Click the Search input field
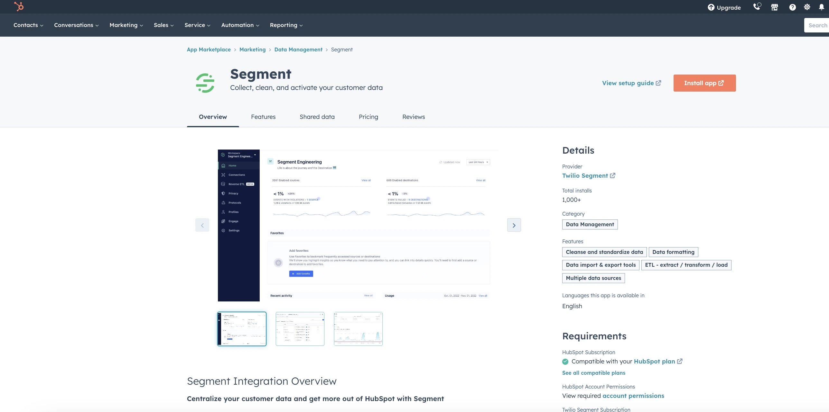This screenshot has width=829, height=412. pos(817,25)
